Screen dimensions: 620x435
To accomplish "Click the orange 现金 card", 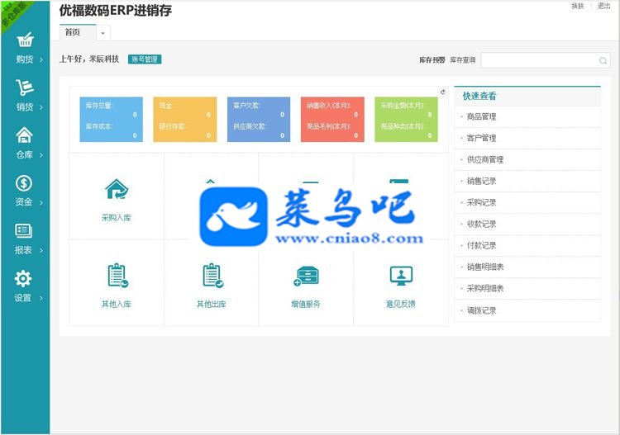I will tap(185, 119).
